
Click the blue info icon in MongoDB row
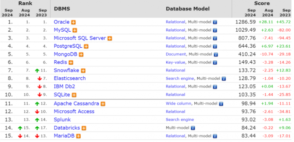click(x=216, y=55)
